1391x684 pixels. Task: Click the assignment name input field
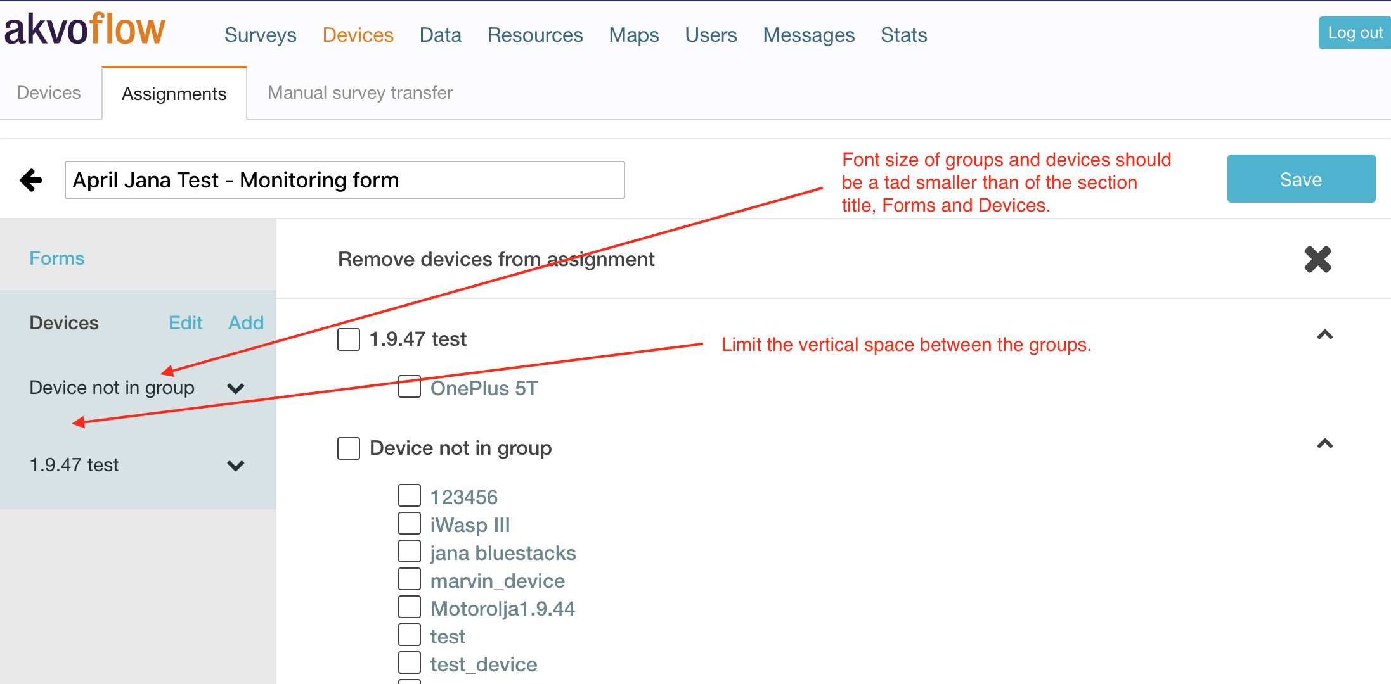[345, 180]
